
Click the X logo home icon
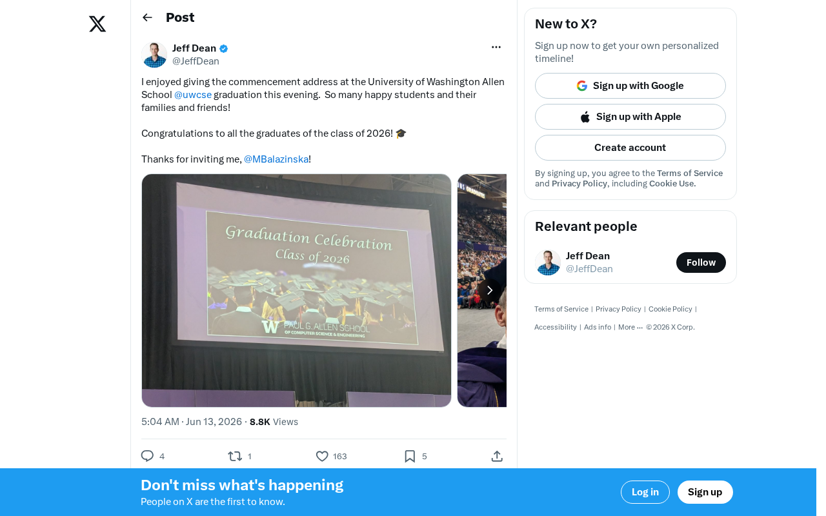97,24
